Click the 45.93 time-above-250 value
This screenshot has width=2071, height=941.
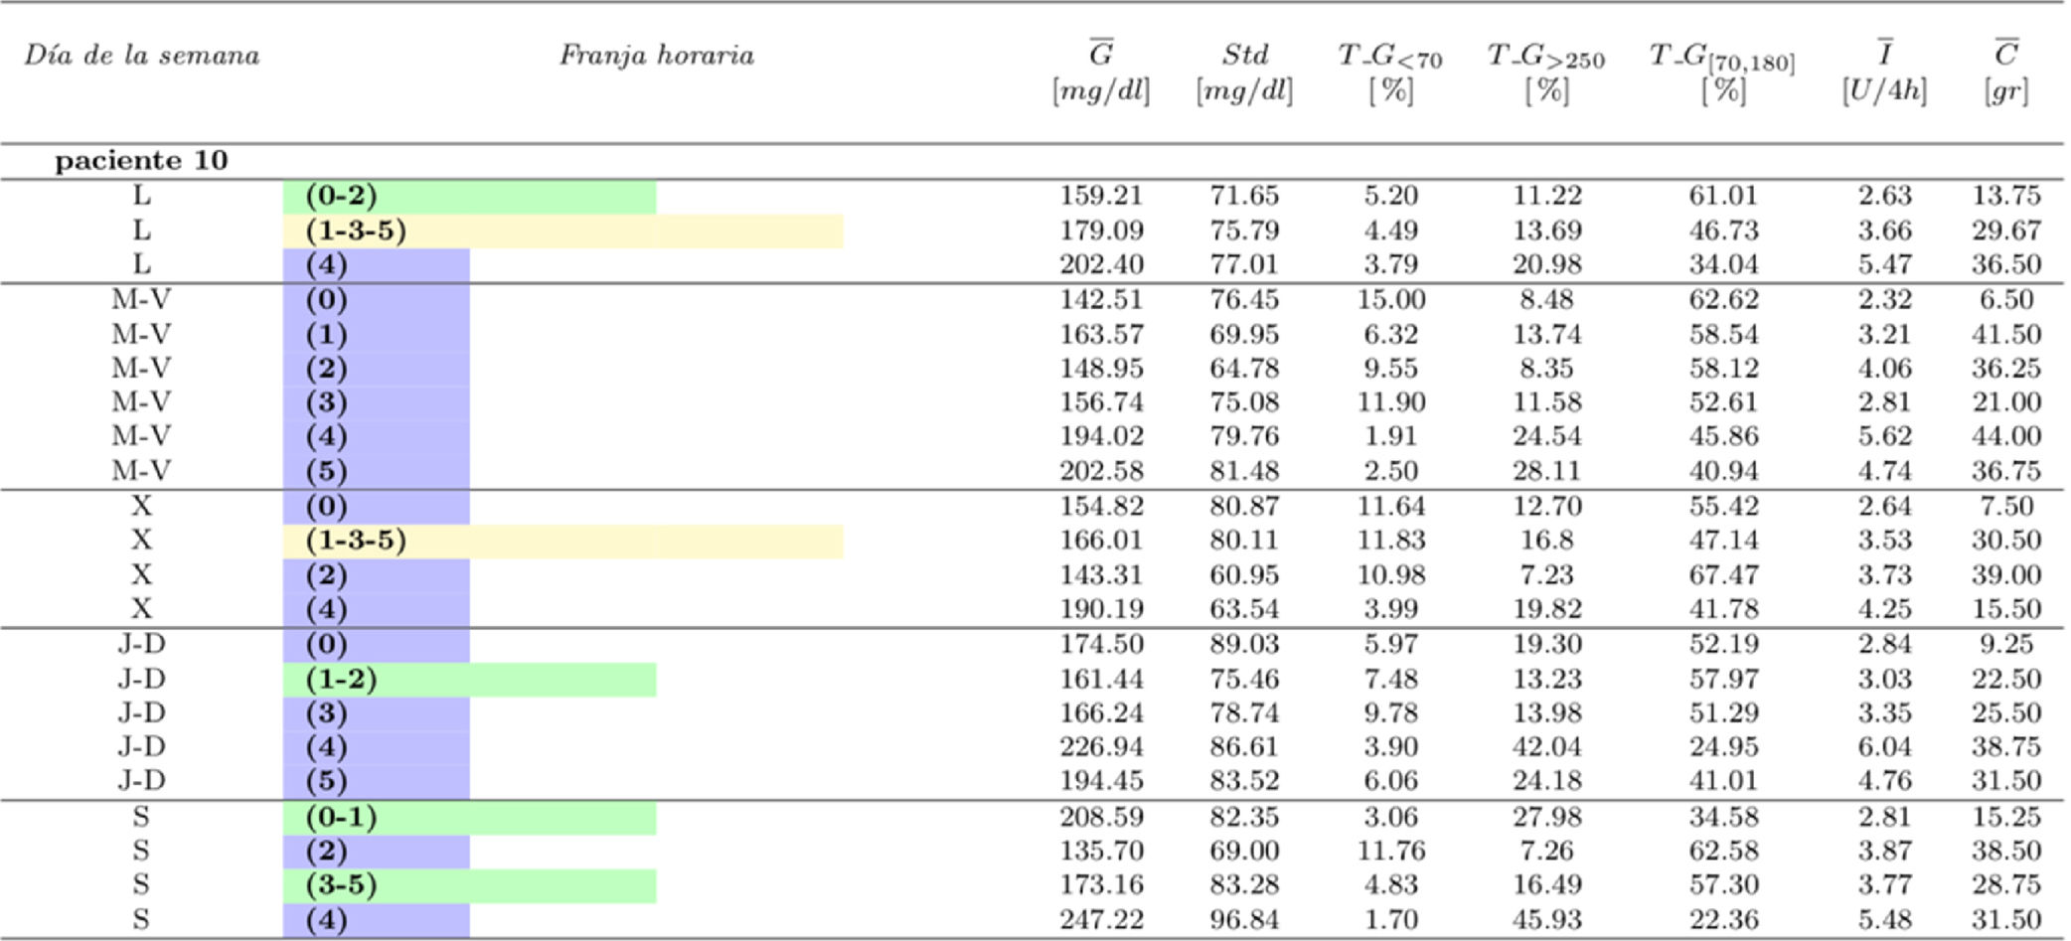(x=1546, y=919)
